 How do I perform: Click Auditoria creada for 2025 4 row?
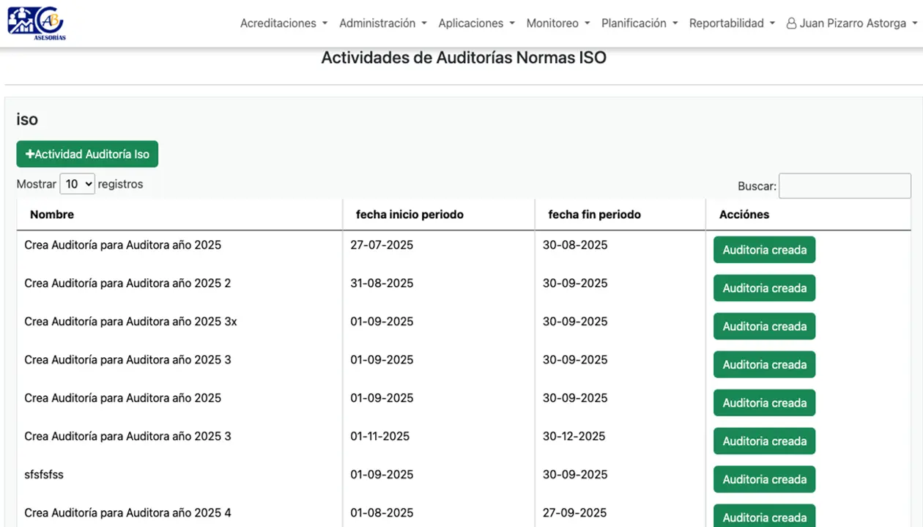tap(764, 517)
